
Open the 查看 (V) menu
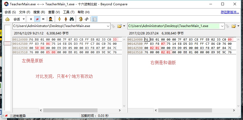click(54, 12)
